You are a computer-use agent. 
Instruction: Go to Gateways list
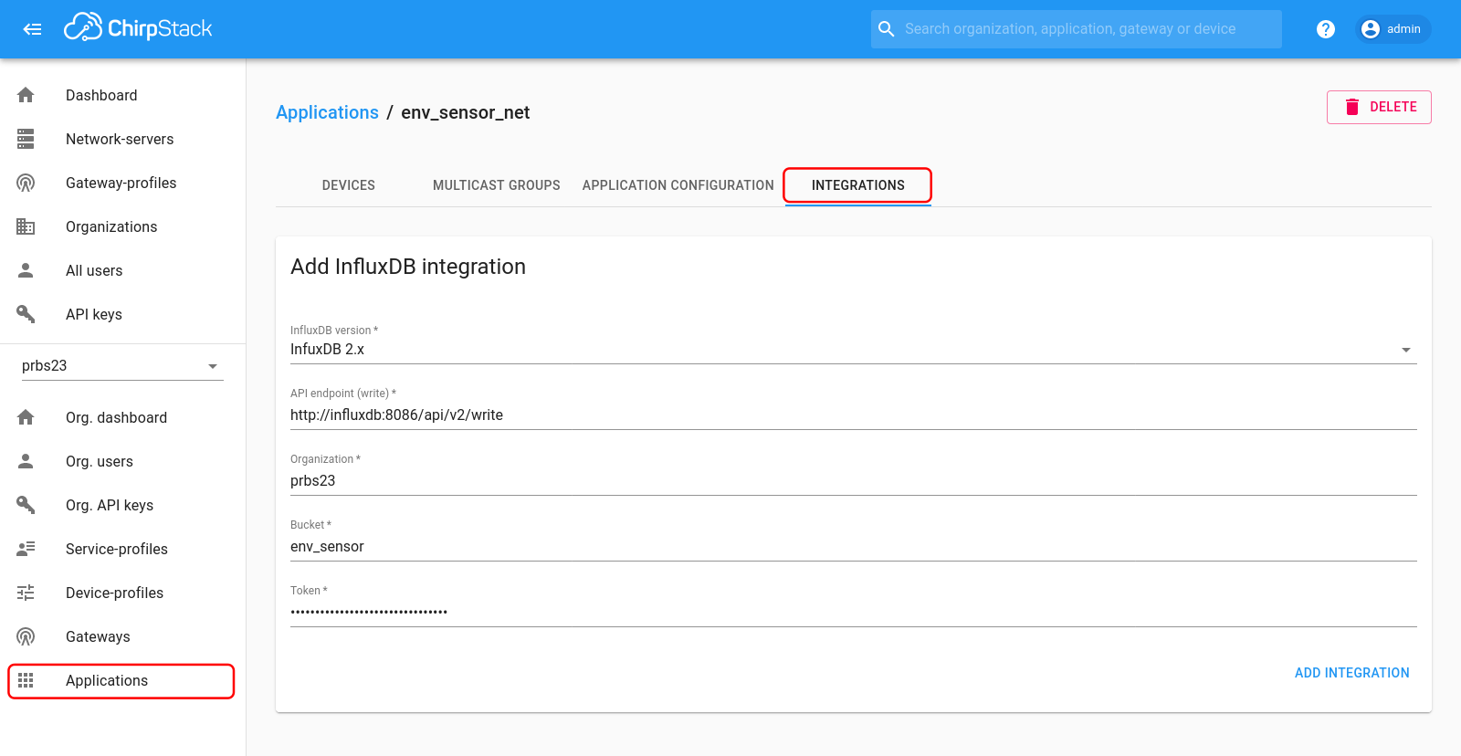pyautogui.click(x=122, y=636)
